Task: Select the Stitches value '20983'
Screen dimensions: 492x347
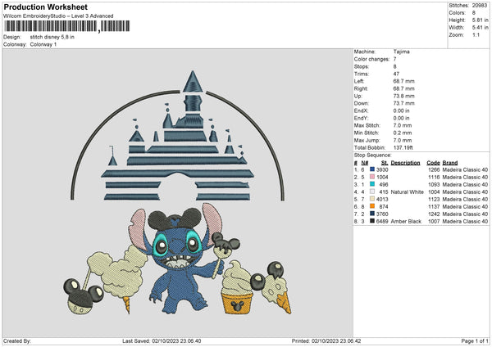Action: click(x=480, y=6)
